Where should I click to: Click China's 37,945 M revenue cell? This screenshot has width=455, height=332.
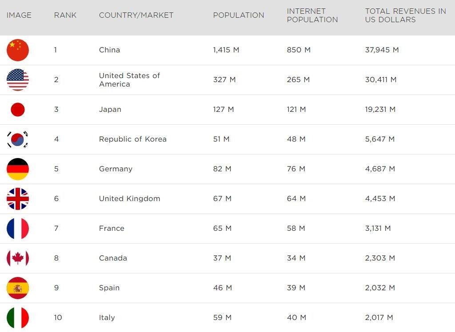coord(382,50)
